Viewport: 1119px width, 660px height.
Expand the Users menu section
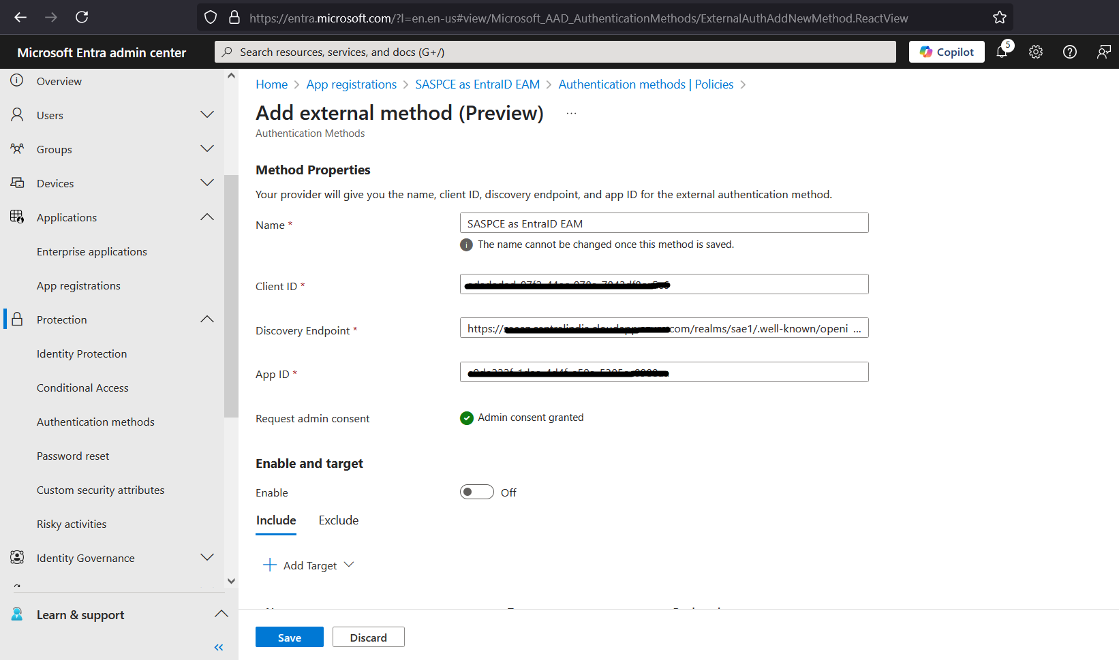pos(207,115)
